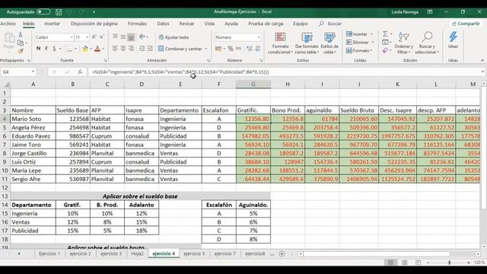Click the Format Painter brush icon
This screenshot has height=274, width=487.
[x=21, y=51]
